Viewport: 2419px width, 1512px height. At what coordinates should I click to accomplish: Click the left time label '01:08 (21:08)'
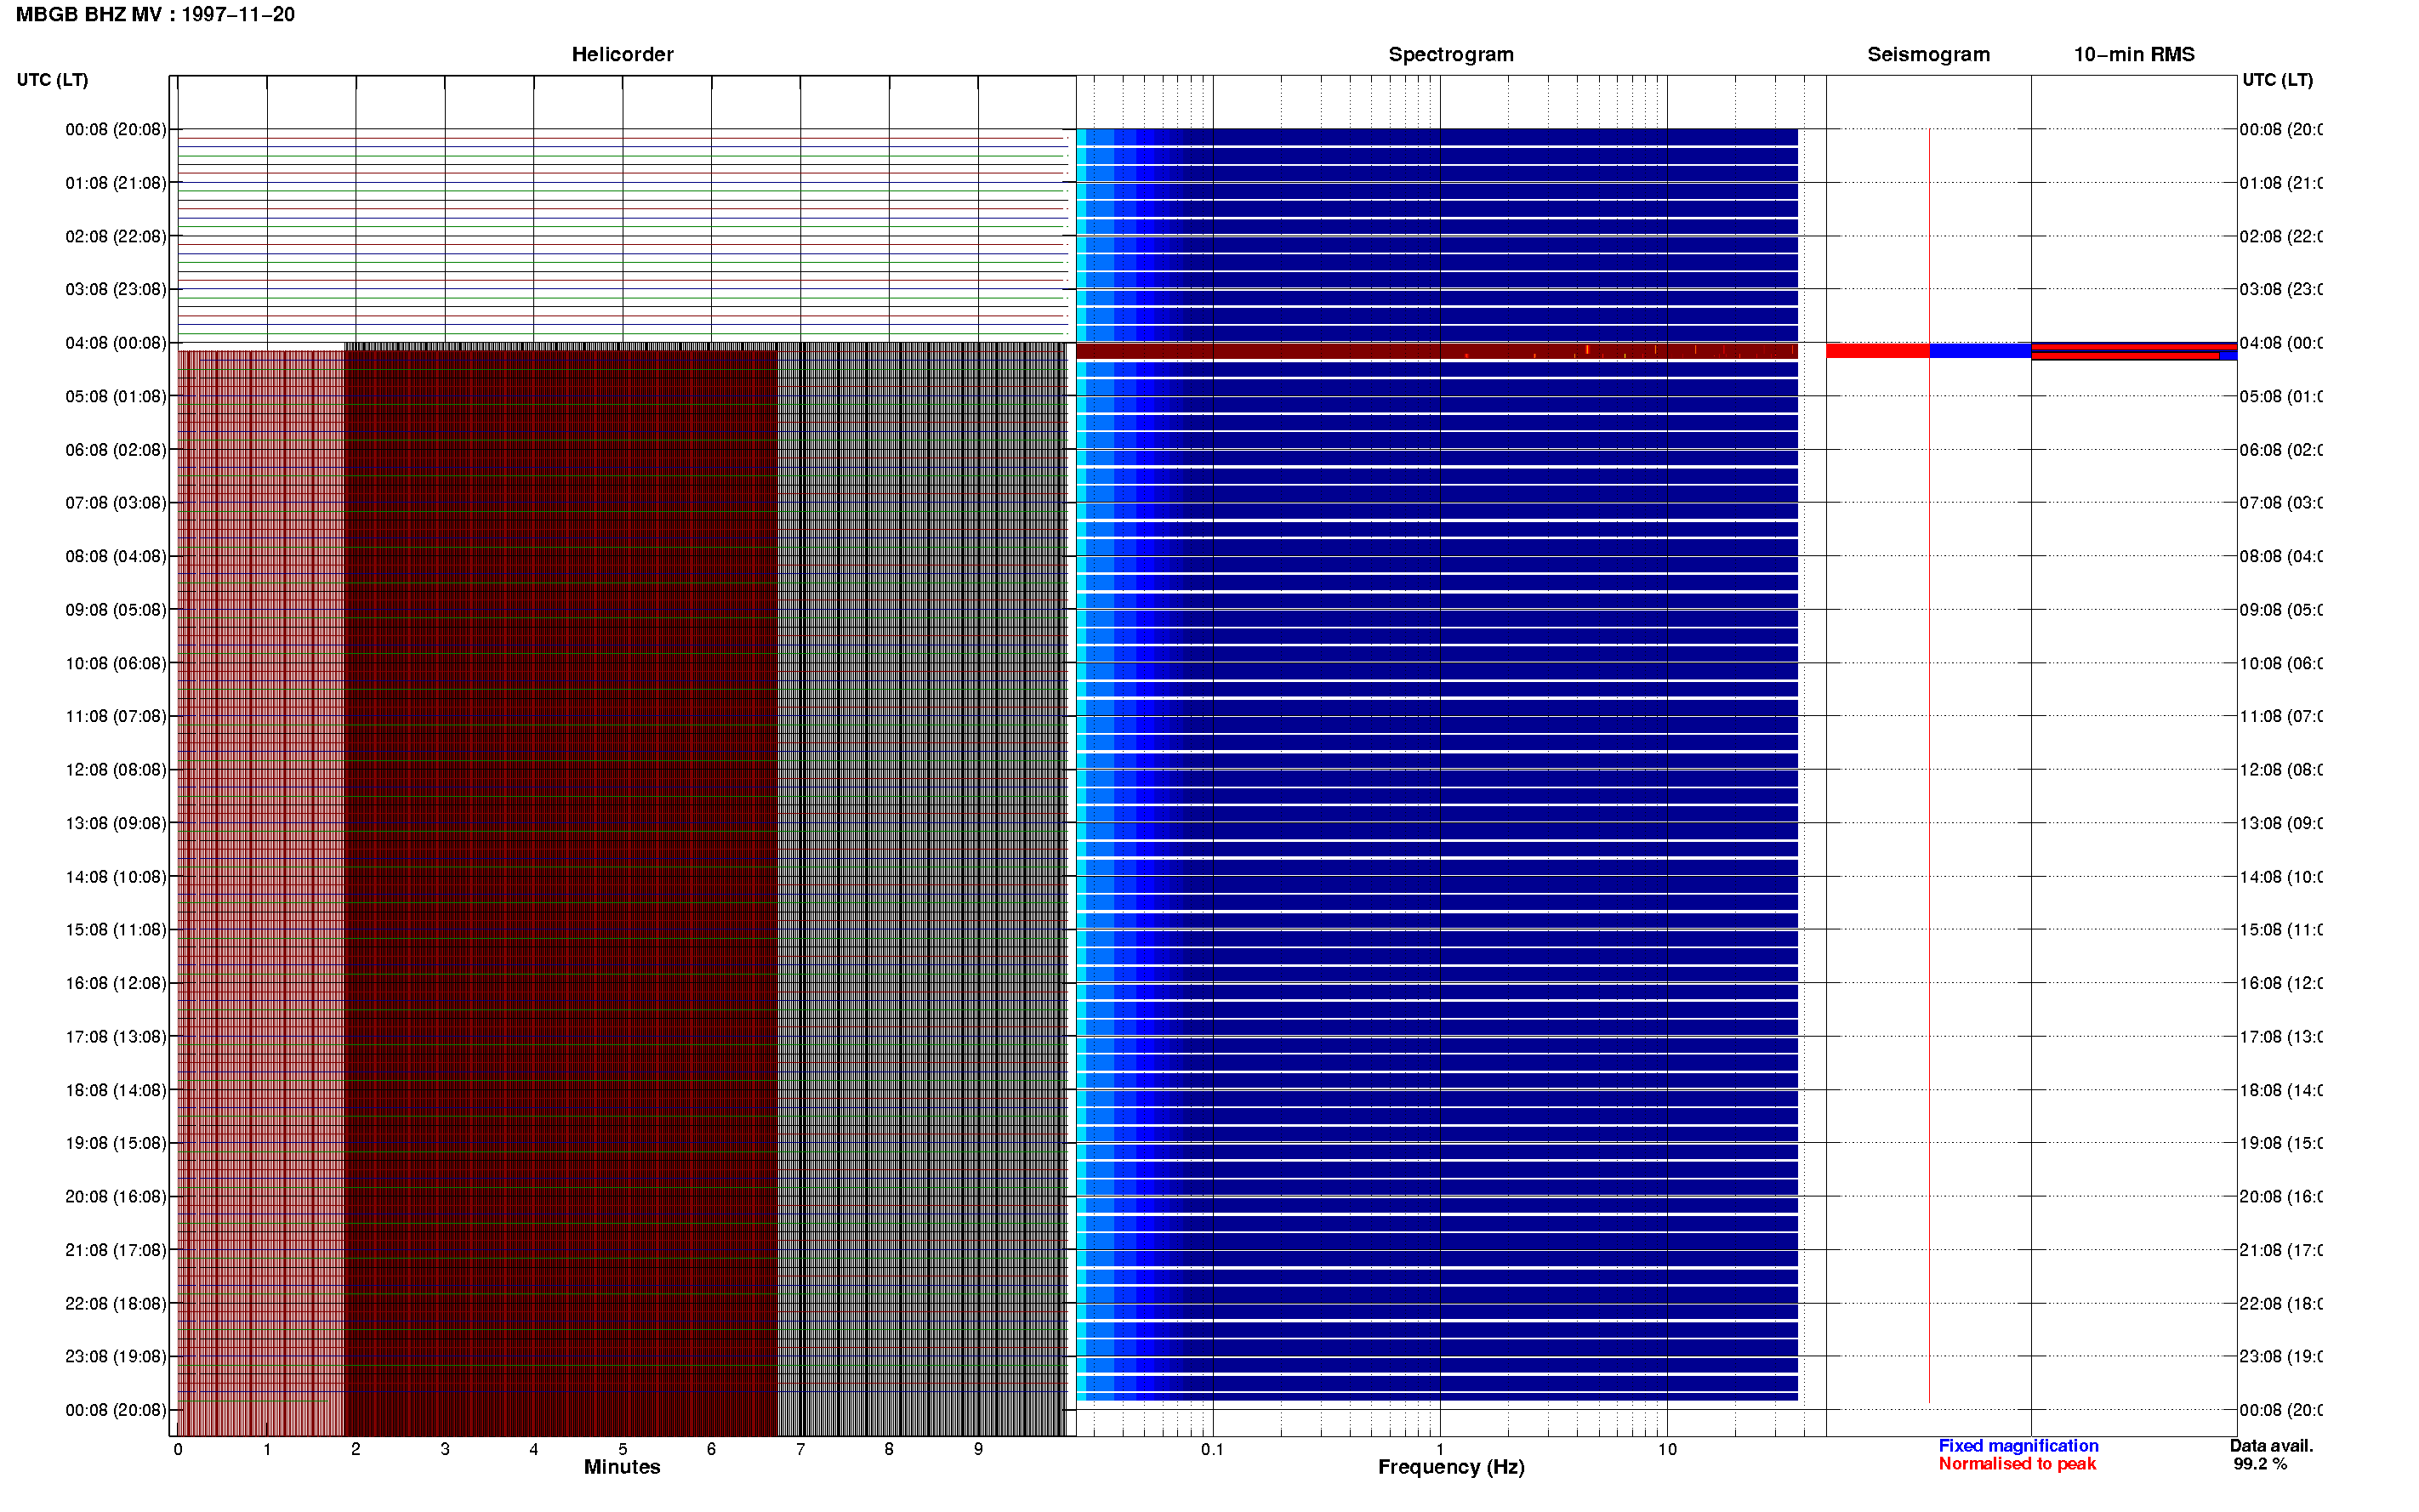click(x=116, y=183)
